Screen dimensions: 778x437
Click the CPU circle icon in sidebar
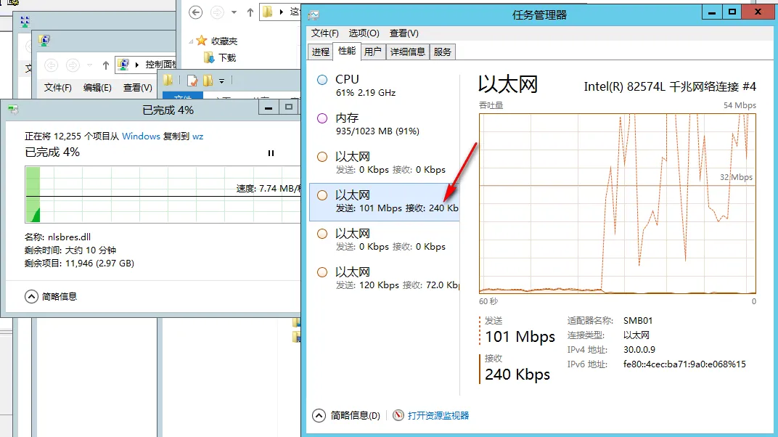[x=322, y=79]
